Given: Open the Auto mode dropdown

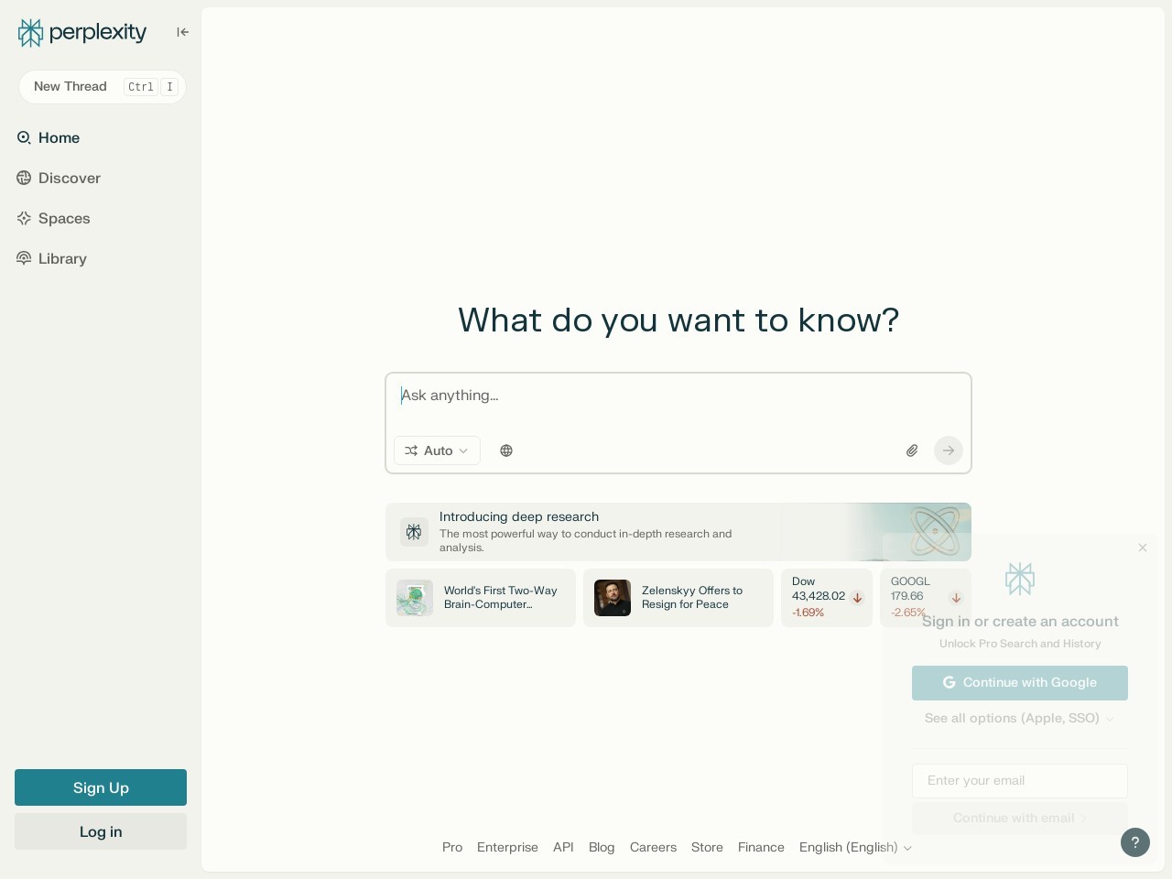Looking at the screenshot, I should (437, 450).
